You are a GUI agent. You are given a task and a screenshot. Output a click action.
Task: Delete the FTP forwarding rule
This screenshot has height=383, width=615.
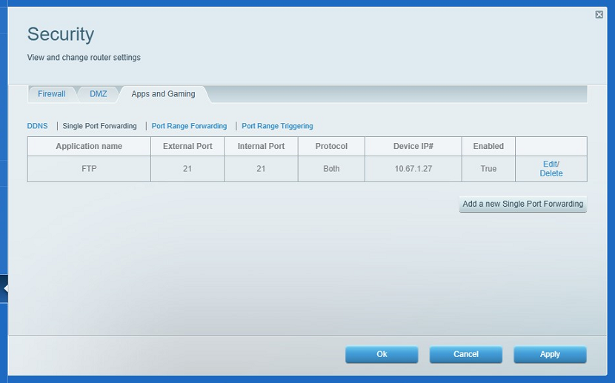click(x=551, y=173)
